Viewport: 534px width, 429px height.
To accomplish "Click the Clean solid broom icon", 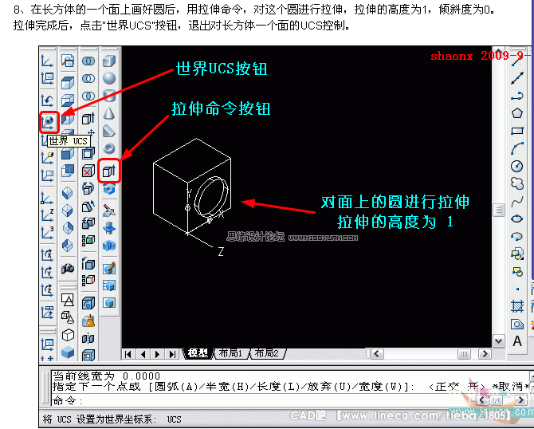I will coord(88,321).
